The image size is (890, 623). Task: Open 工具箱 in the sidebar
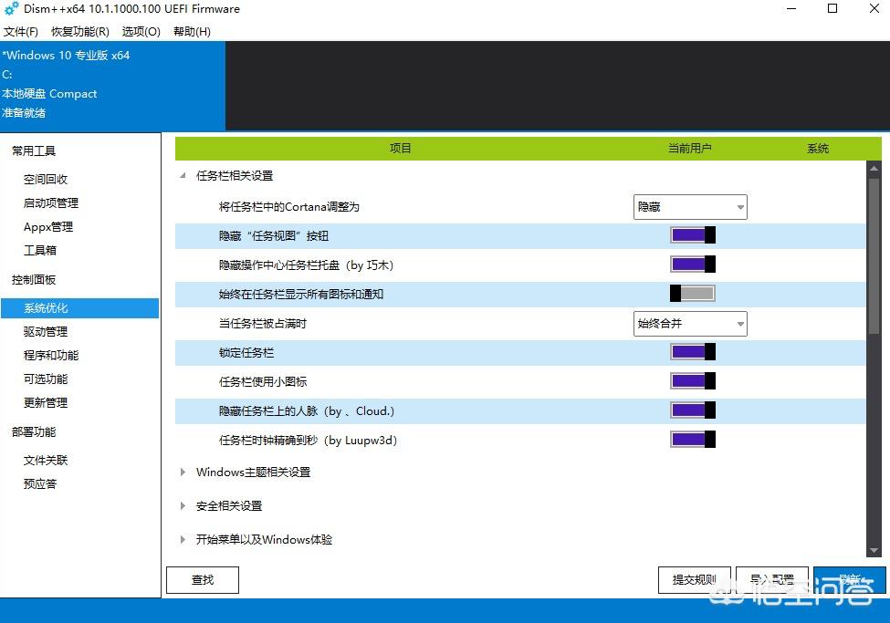(x=40, y=250)
